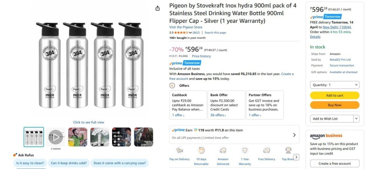
Task: Expand the prime Earn rewards offer
Action: [294, 135]
